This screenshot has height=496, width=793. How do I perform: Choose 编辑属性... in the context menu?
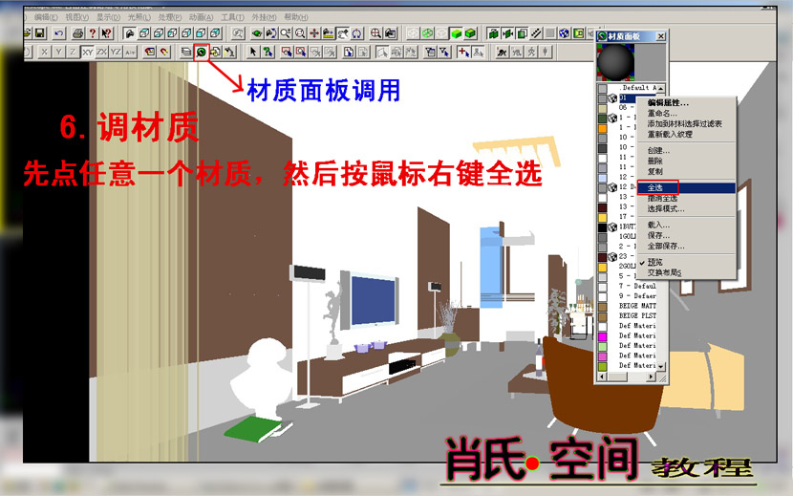pos(685,103)
